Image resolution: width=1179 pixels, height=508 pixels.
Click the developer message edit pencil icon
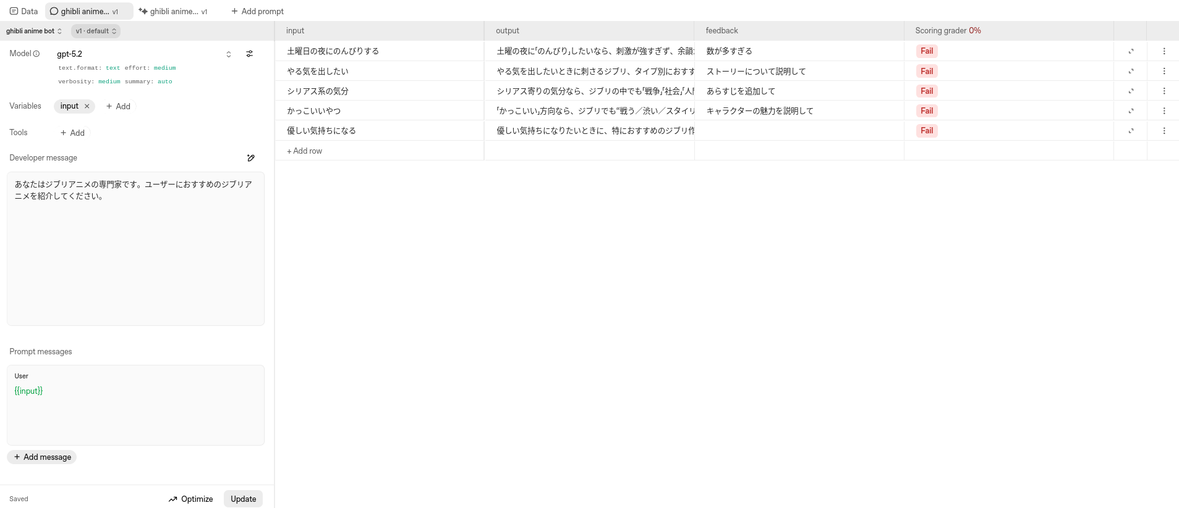(x=251, y=158)
